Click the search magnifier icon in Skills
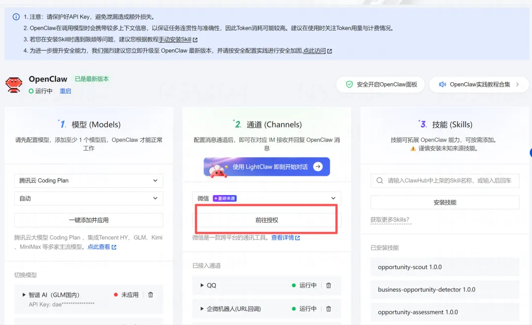 coord(380,181)
